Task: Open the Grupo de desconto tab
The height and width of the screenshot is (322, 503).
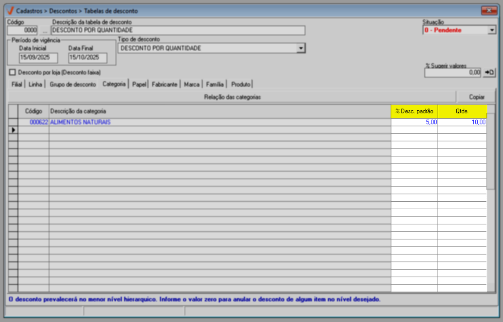Action: coord(72,85)
